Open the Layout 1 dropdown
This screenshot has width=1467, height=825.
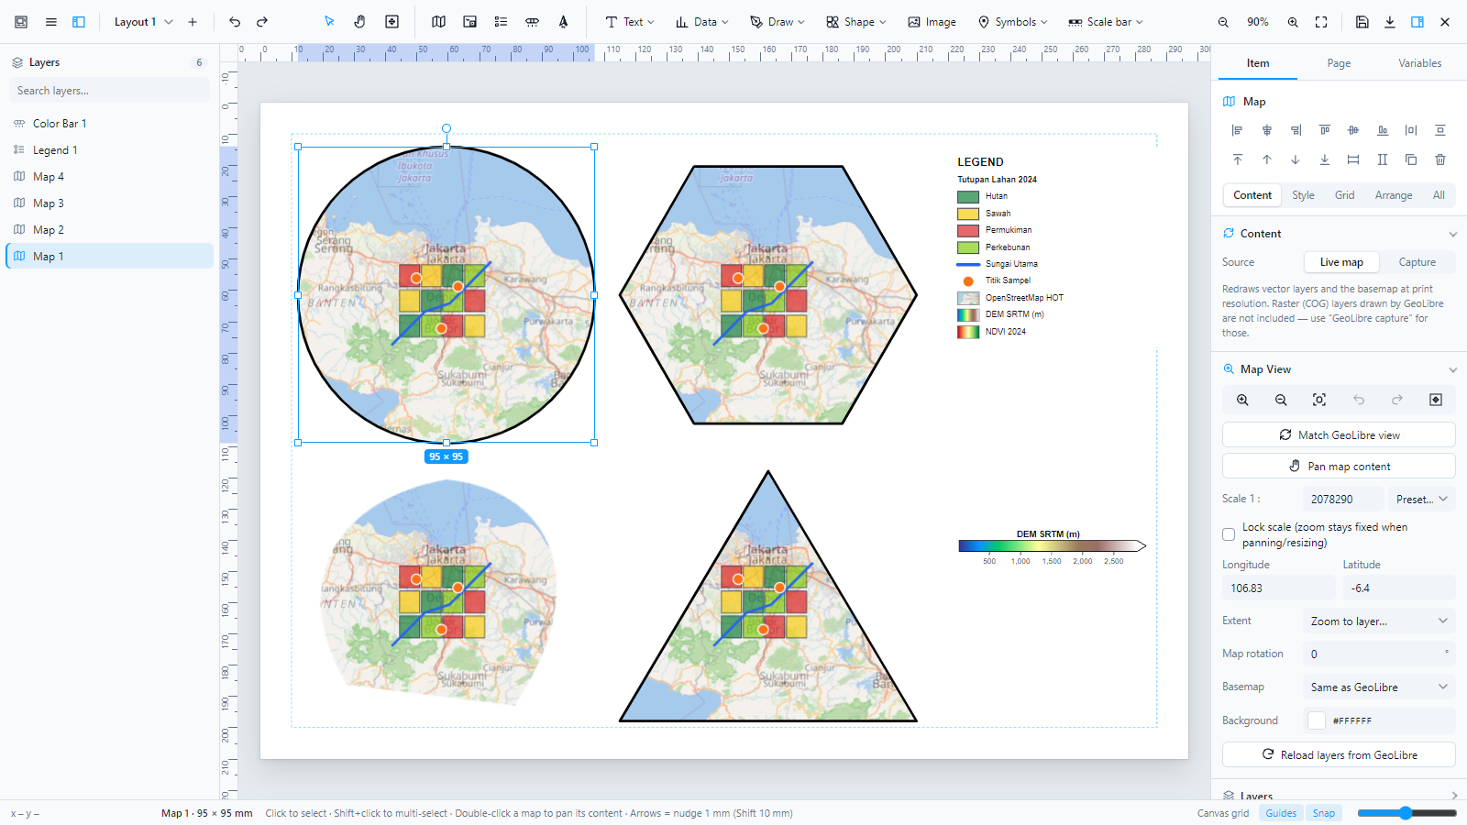click(x=143, y=22)
